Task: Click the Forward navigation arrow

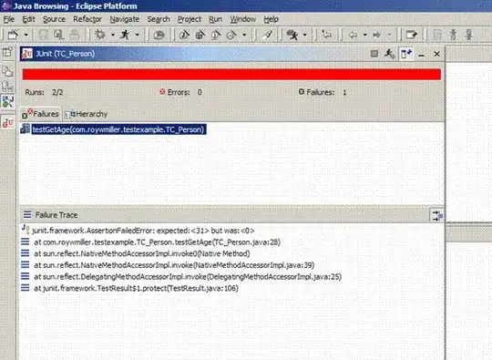Action: 376,35
